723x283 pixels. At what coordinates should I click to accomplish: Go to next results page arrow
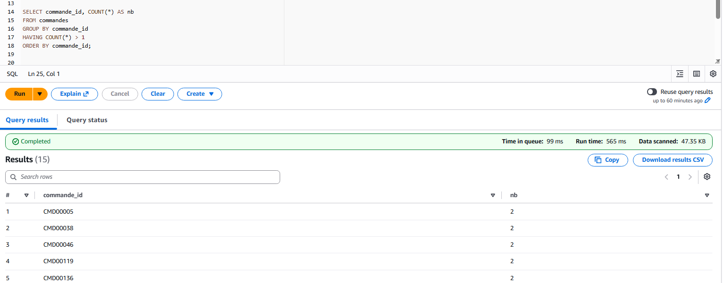[x=690, y=177]
